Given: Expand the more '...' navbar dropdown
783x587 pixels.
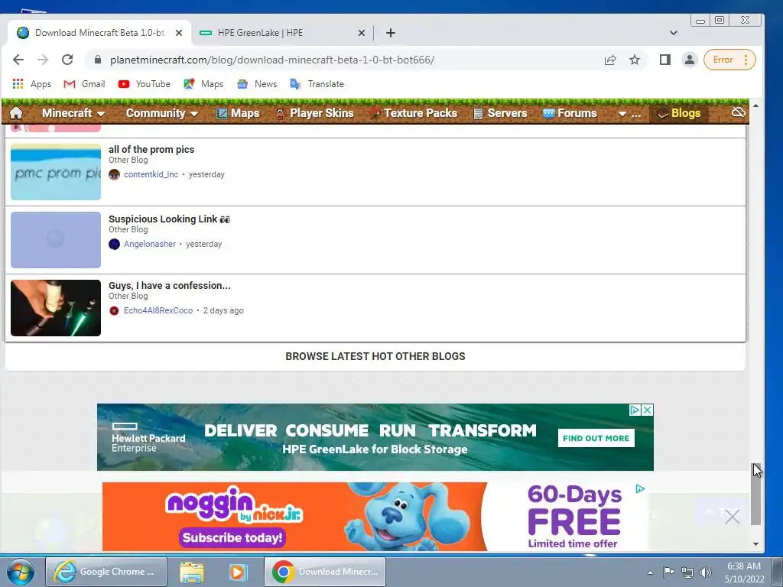Looking at the screenshot, I should point(629,114).
